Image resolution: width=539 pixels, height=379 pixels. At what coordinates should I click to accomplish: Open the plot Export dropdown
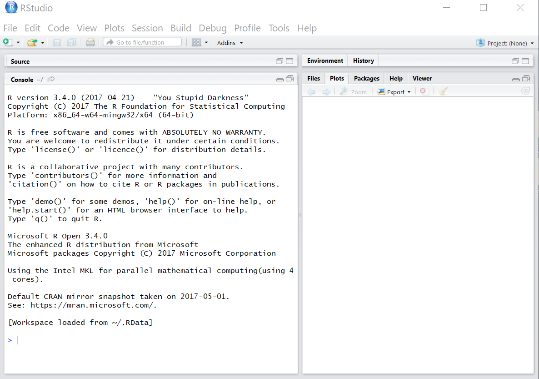point(394,92)
